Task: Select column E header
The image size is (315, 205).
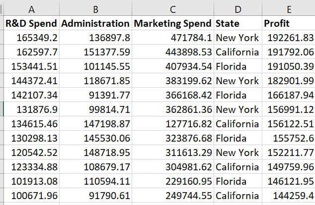Action: 289,9
